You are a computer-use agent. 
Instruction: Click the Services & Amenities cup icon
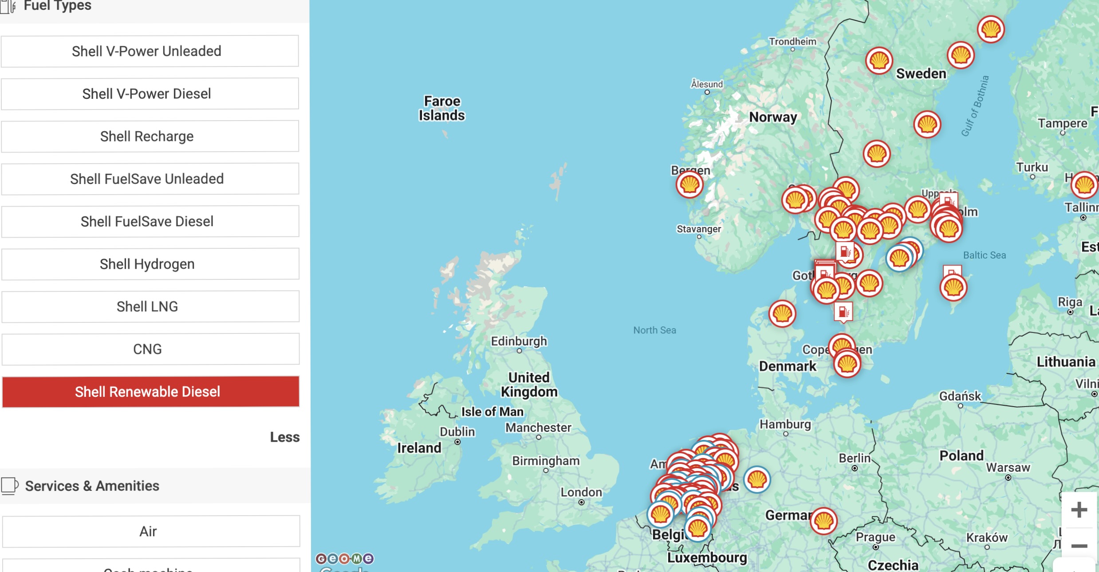click(x=9, y=486)
